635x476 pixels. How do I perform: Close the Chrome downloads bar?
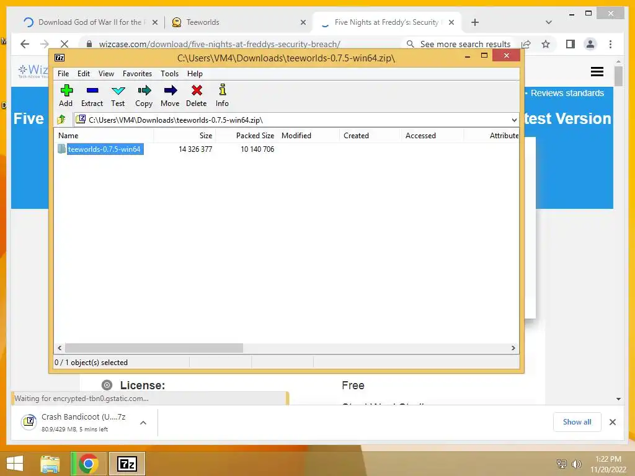(x=612, y=422)
